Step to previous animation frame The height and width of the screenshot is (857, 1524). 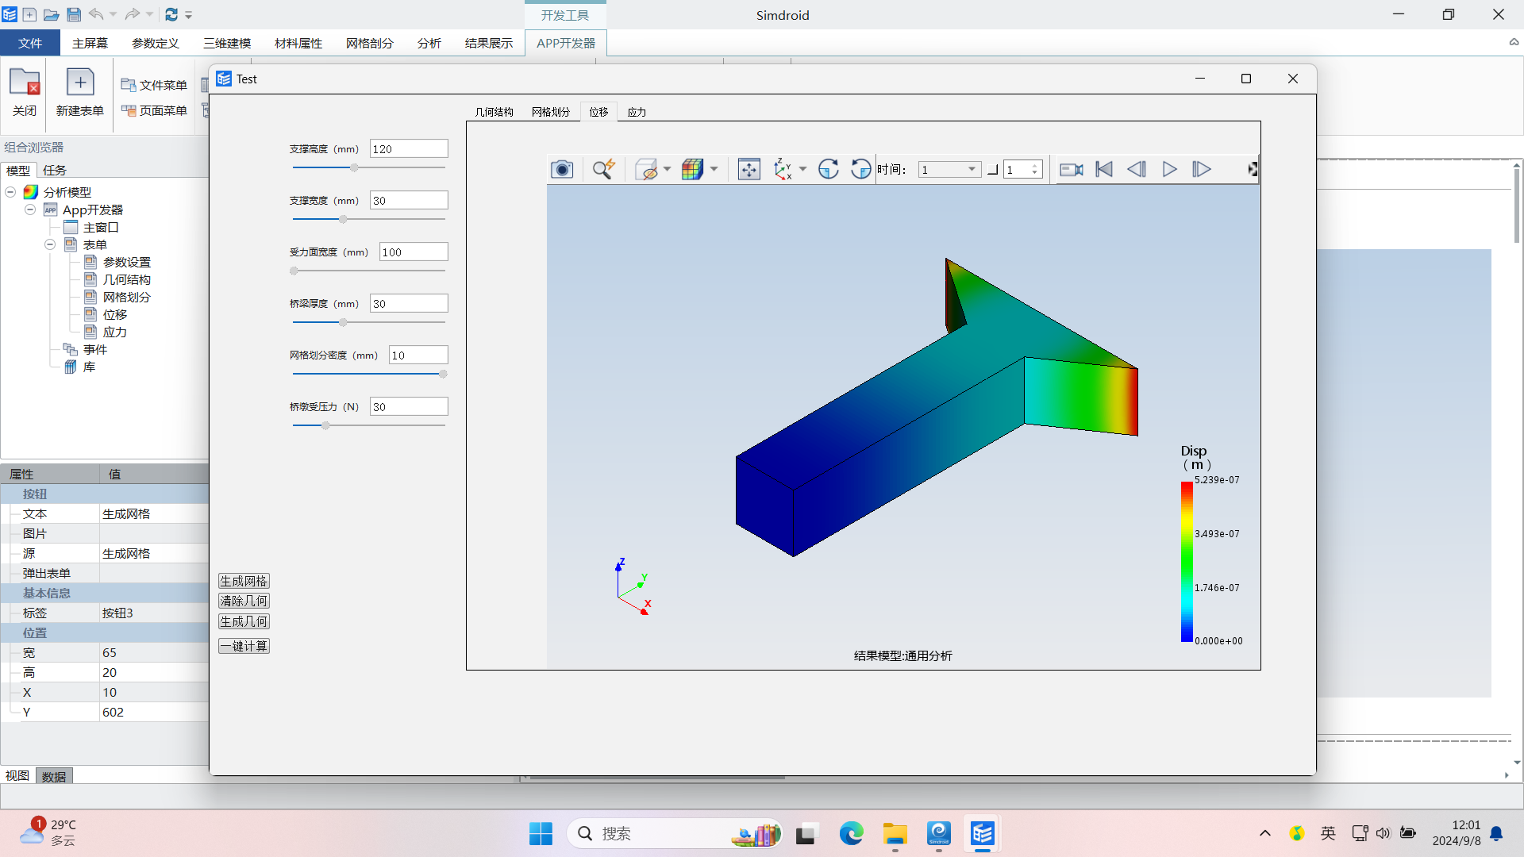(1137, 169)
